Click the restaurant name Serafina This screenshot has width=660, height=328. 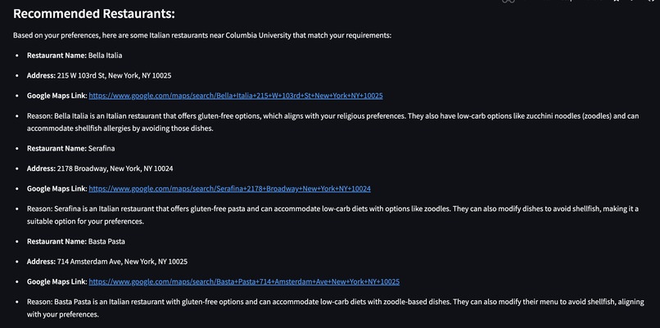[x=102, y=149]
